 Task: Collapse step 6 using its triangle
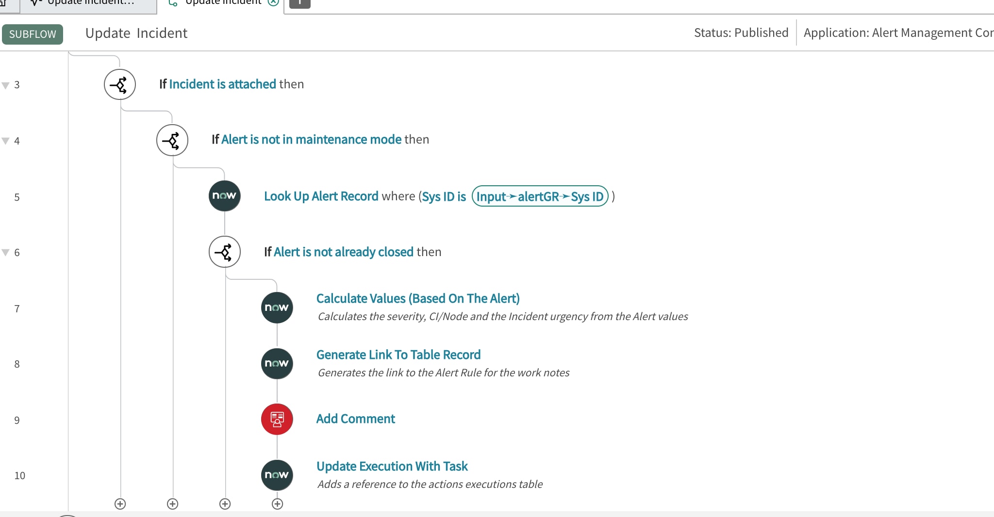click(6, 253)
